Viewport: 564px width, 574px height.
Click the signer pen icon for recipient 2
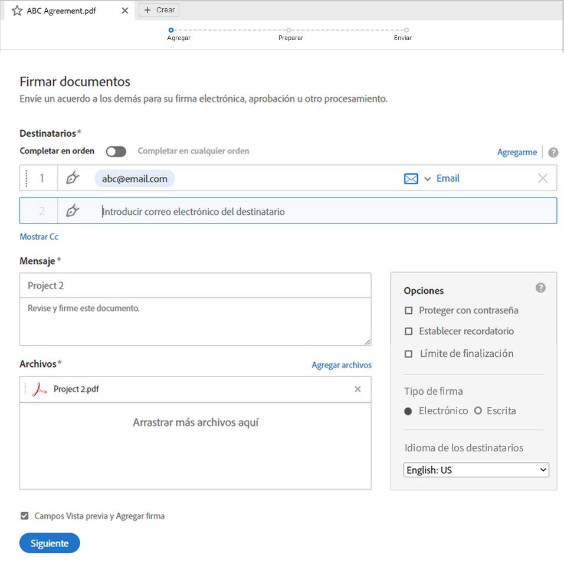[x=73, y=211]
